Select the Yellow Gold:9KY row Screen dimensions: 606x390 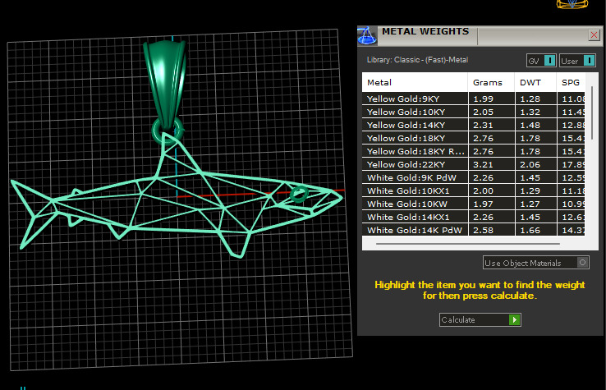(474, 99)
